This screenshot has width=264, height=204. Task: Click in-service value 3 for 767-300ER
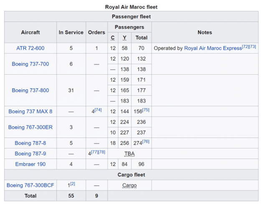(x=71, y=127)
